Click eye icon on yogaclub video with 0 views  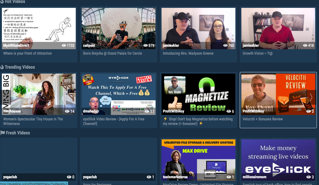click(x=69, y=177)
